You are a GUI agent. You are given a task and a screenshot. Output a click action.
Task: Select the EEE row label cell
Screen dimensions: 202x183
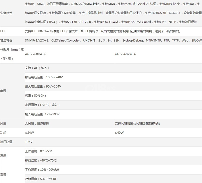click(x=3, y=31)
